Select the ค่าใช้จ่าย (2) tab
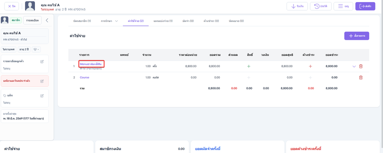The image size is (383, 153). point(136,21)
